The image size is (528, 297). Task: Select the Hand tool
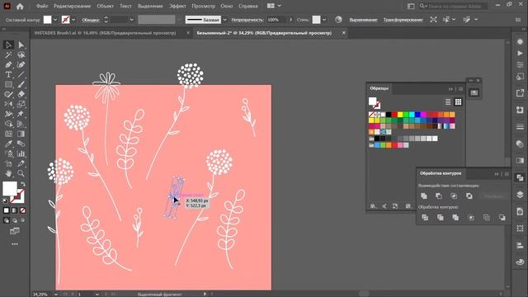coord(8,173)
